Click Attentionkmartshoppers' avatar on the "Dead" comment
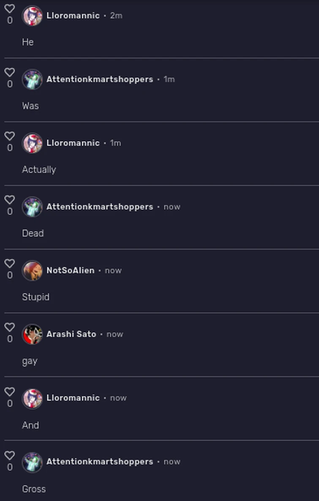Screen dimensions: 319x501 tap(32, 207)
